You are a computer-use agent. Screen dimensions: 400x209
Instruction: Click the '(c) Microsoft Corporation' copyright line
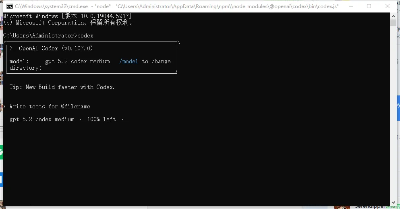[x=68, y=23]
